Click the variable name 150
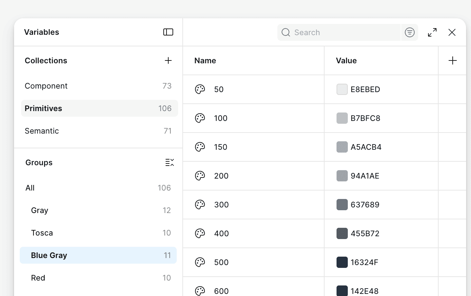The image size is (471, 296). (221, 147)
